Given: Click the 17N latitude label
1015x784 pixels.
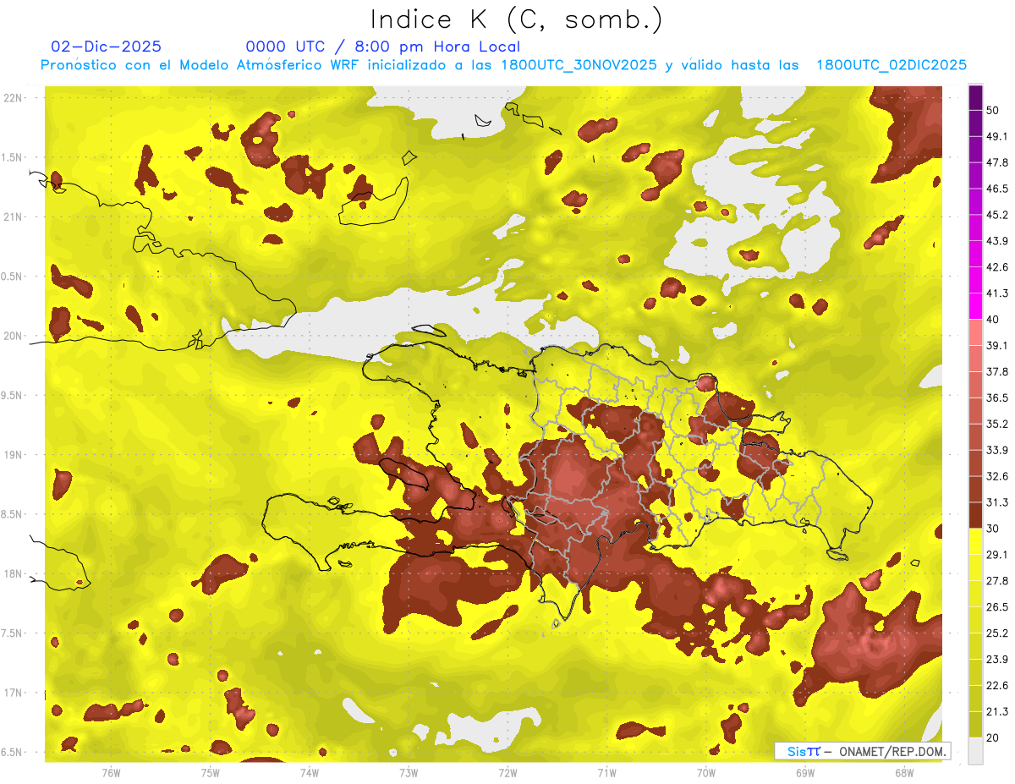Looking at the screenshot, I should point(13,693).
